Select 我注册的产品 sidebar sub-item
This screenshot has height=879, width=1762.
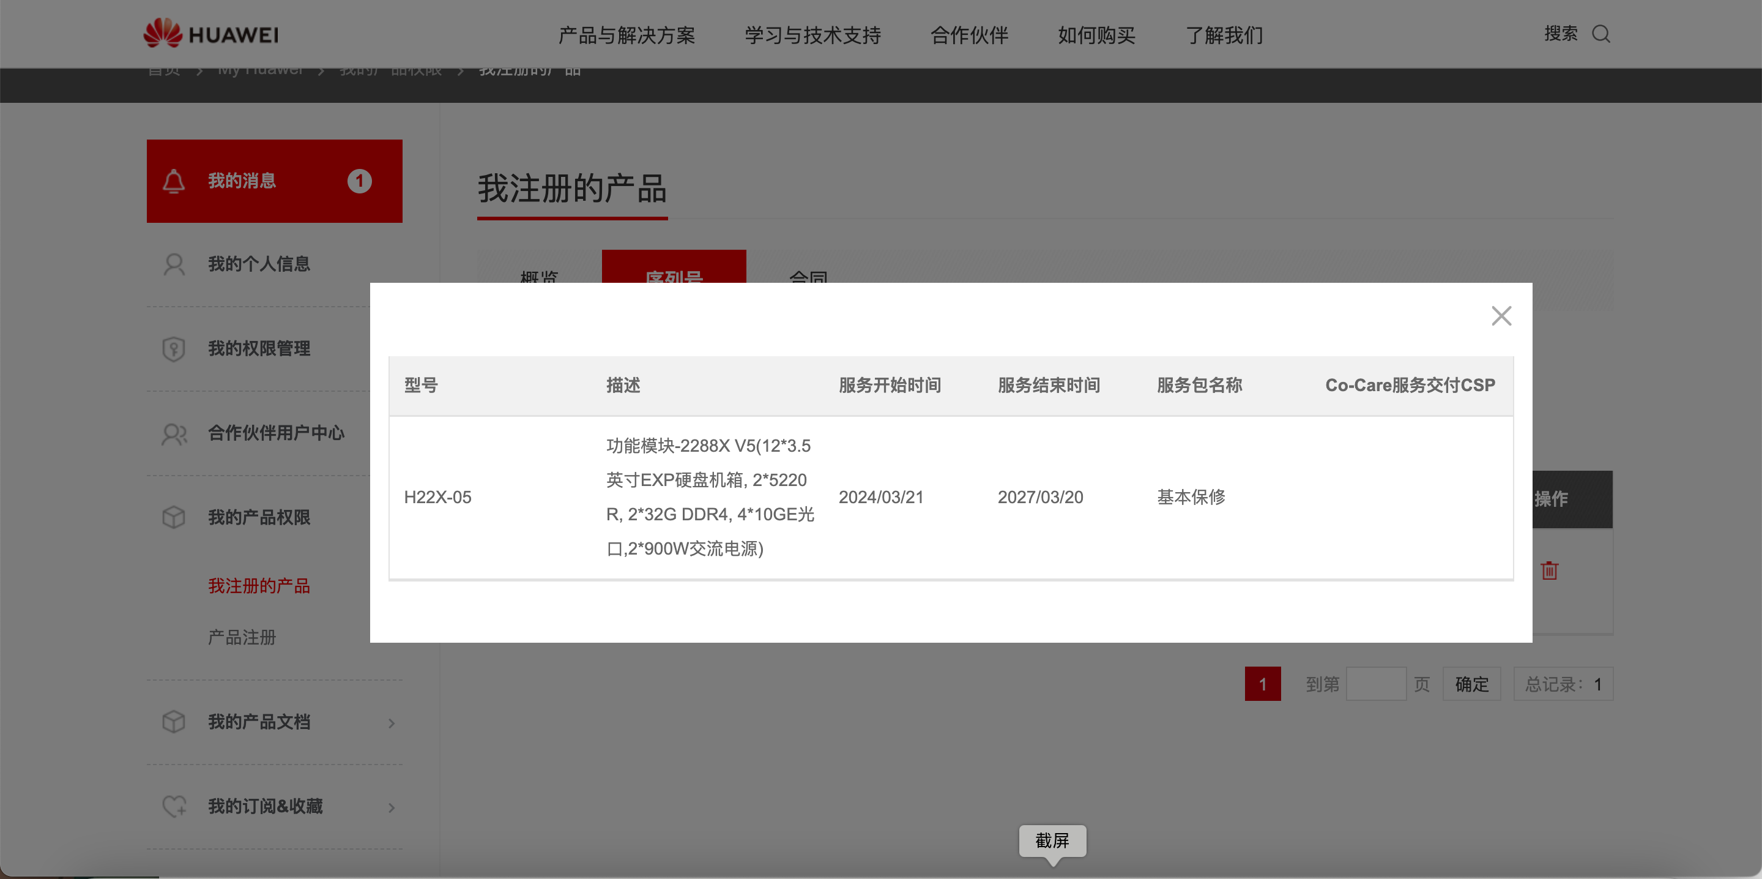259,586
